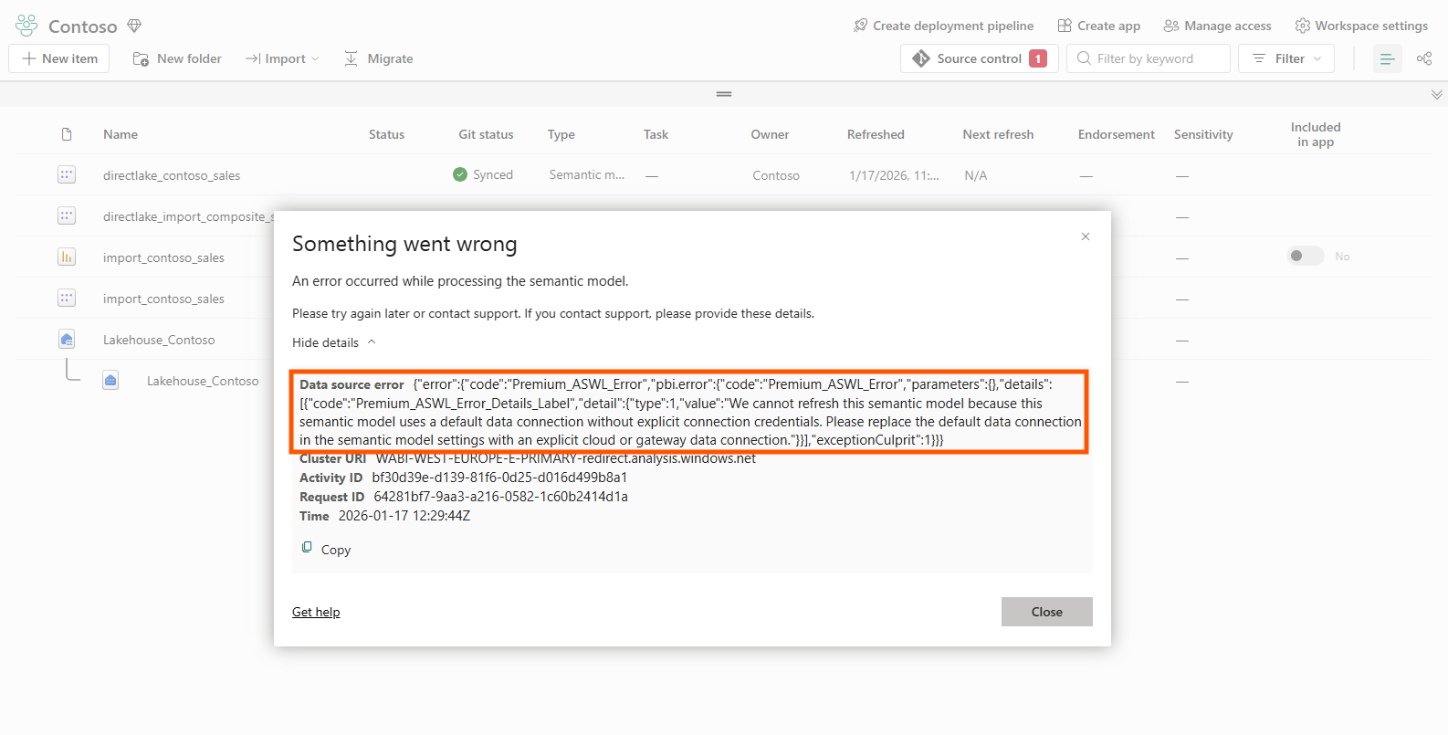Click Migrate in the toolbar
This screenshot has height=735, width=1448.
click(x=379, y=58)
